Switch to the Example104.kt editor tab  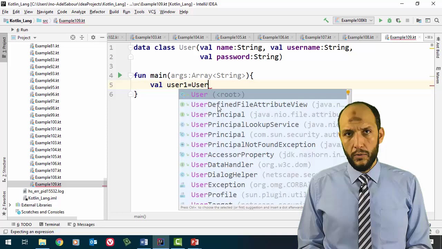(x=191, y=37)
